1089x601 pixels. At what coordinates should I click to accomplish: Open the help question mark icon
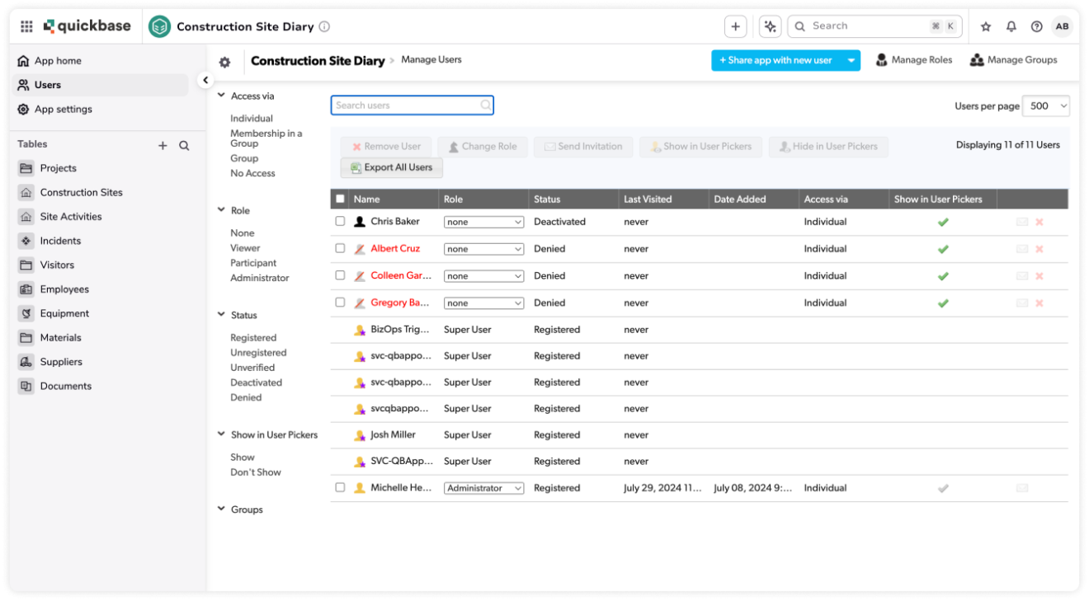(1036, 26)
